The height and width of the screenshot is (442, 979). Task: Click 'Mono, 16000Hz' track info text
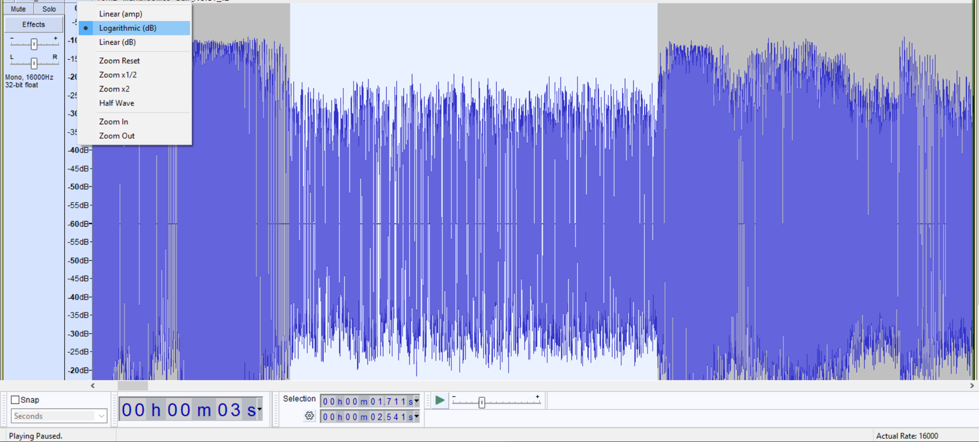29,77
